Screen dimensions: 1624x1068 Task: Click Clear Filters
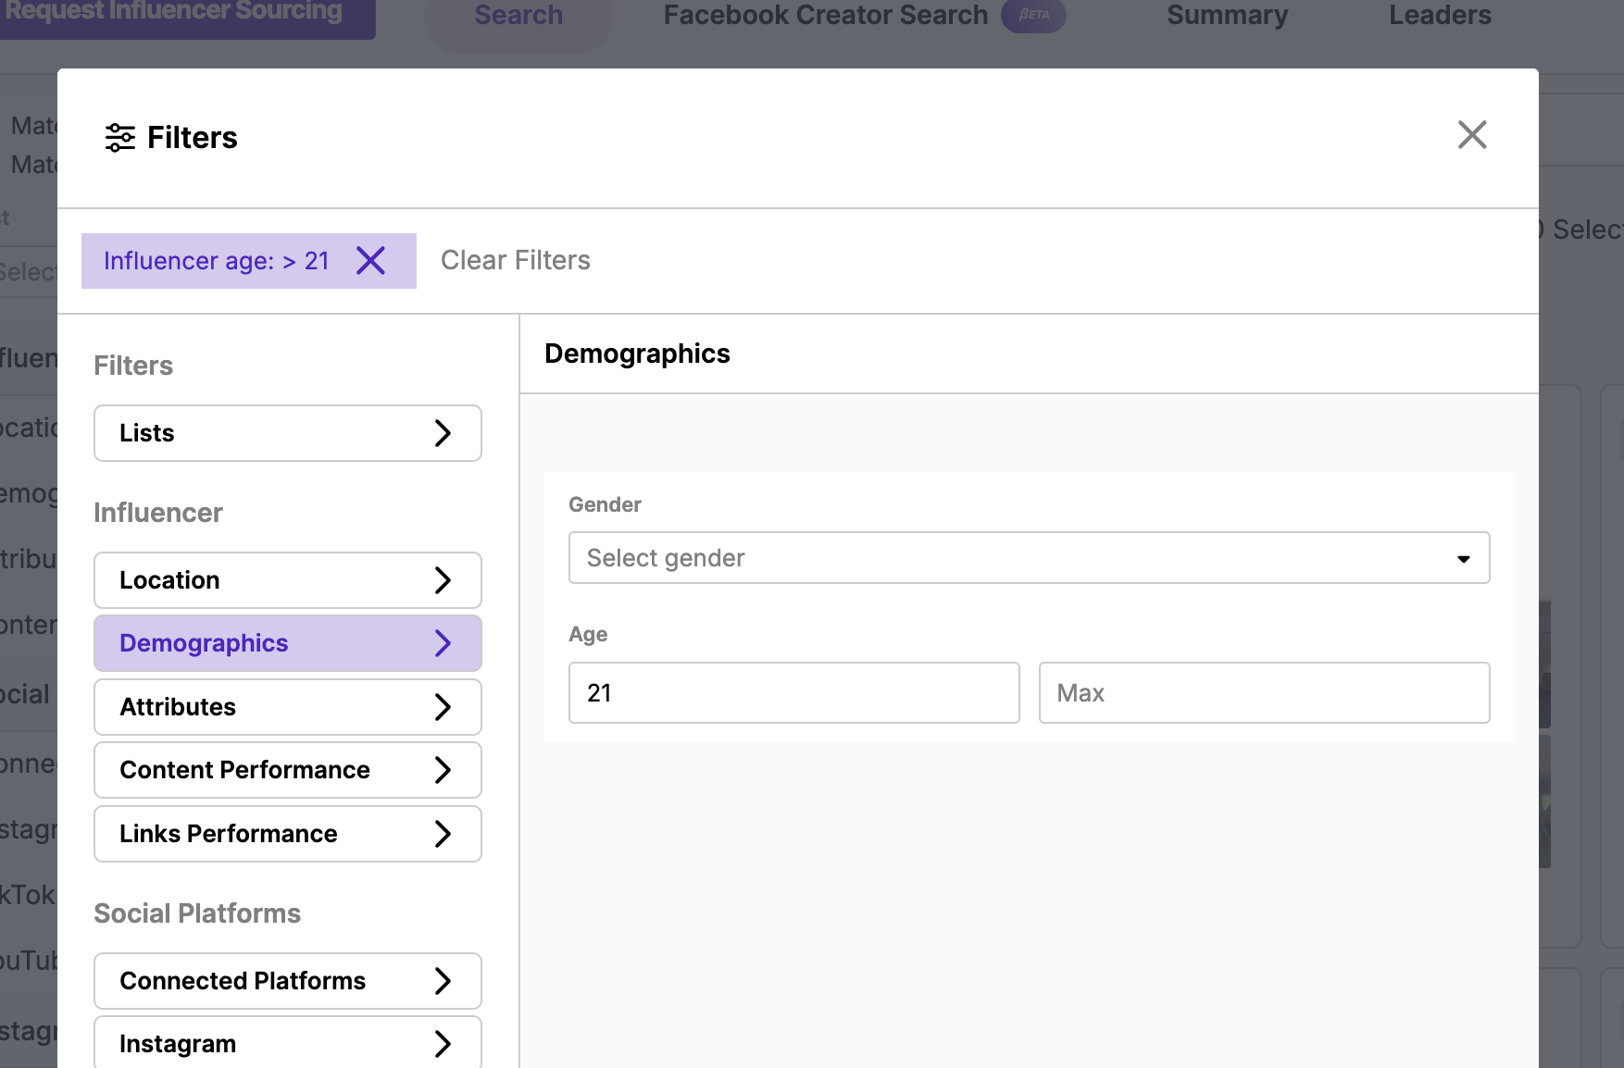coord(515,260)
